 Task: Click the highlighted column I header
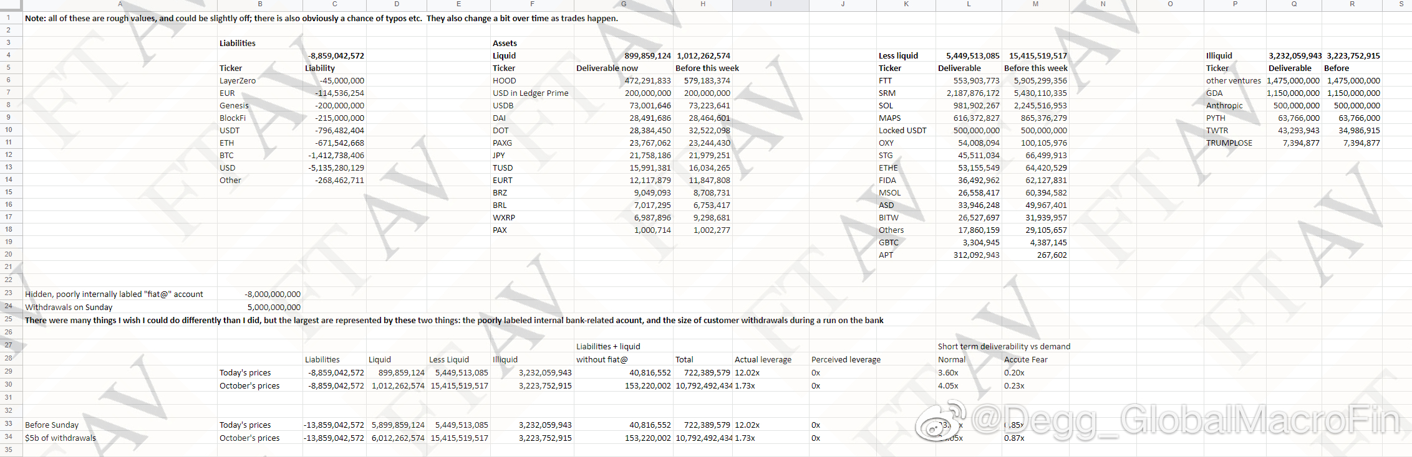(771, 4)
